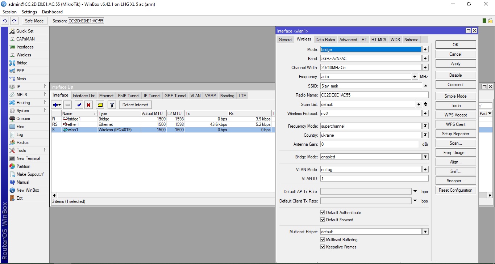Screen dimensions: 495x264
Task: Open the Settings menu
Action: (29, 12)
